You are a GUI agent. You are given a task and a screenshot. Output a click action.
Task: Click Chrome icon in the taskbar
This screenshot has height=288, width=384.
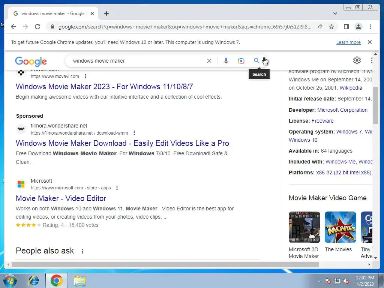click(57, 280)
